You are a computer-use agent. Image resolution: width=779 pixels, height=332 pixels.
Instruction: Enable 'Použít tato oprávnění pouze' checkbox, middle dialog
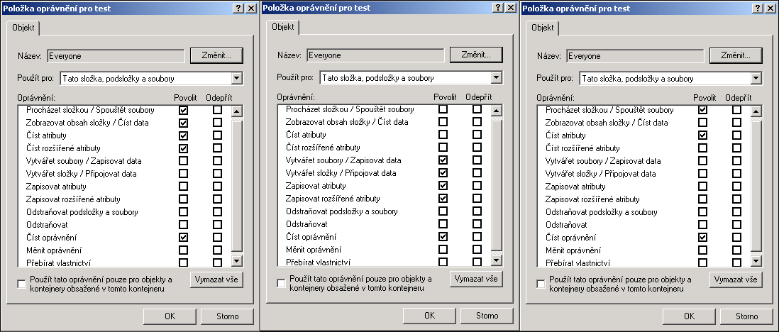[281, 283]
